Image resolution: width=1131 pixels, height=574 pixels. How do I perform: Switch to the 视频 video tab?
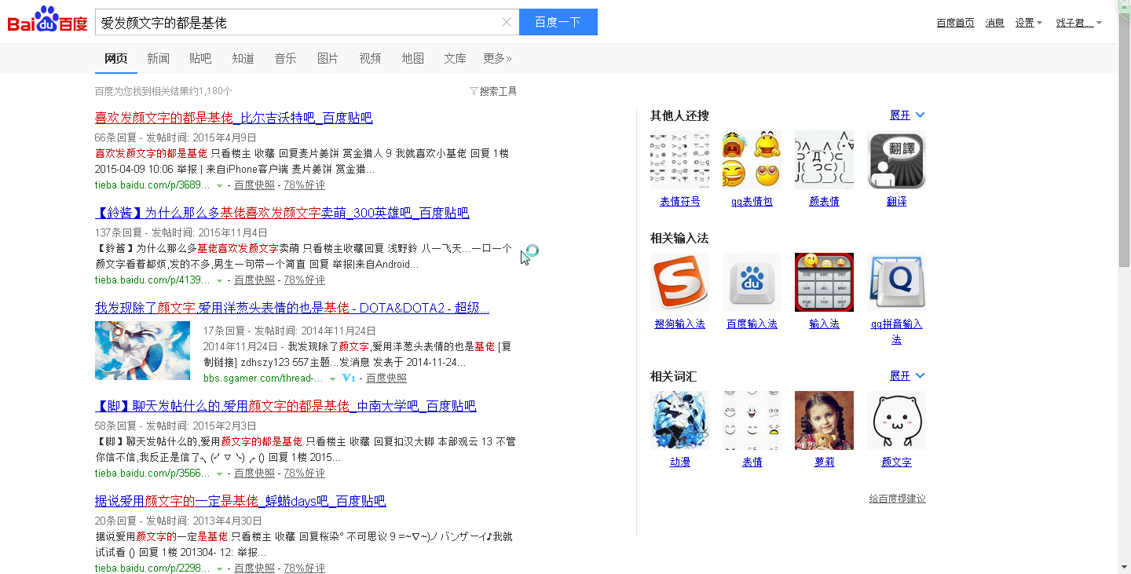tap(370, 58)
